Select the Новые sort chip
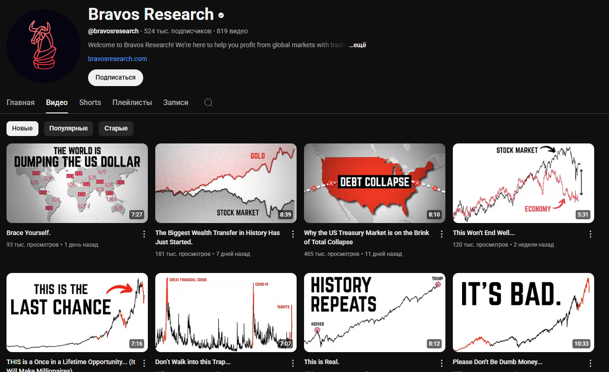The width and height of the screenshot is (609, 372). [22, 129]
